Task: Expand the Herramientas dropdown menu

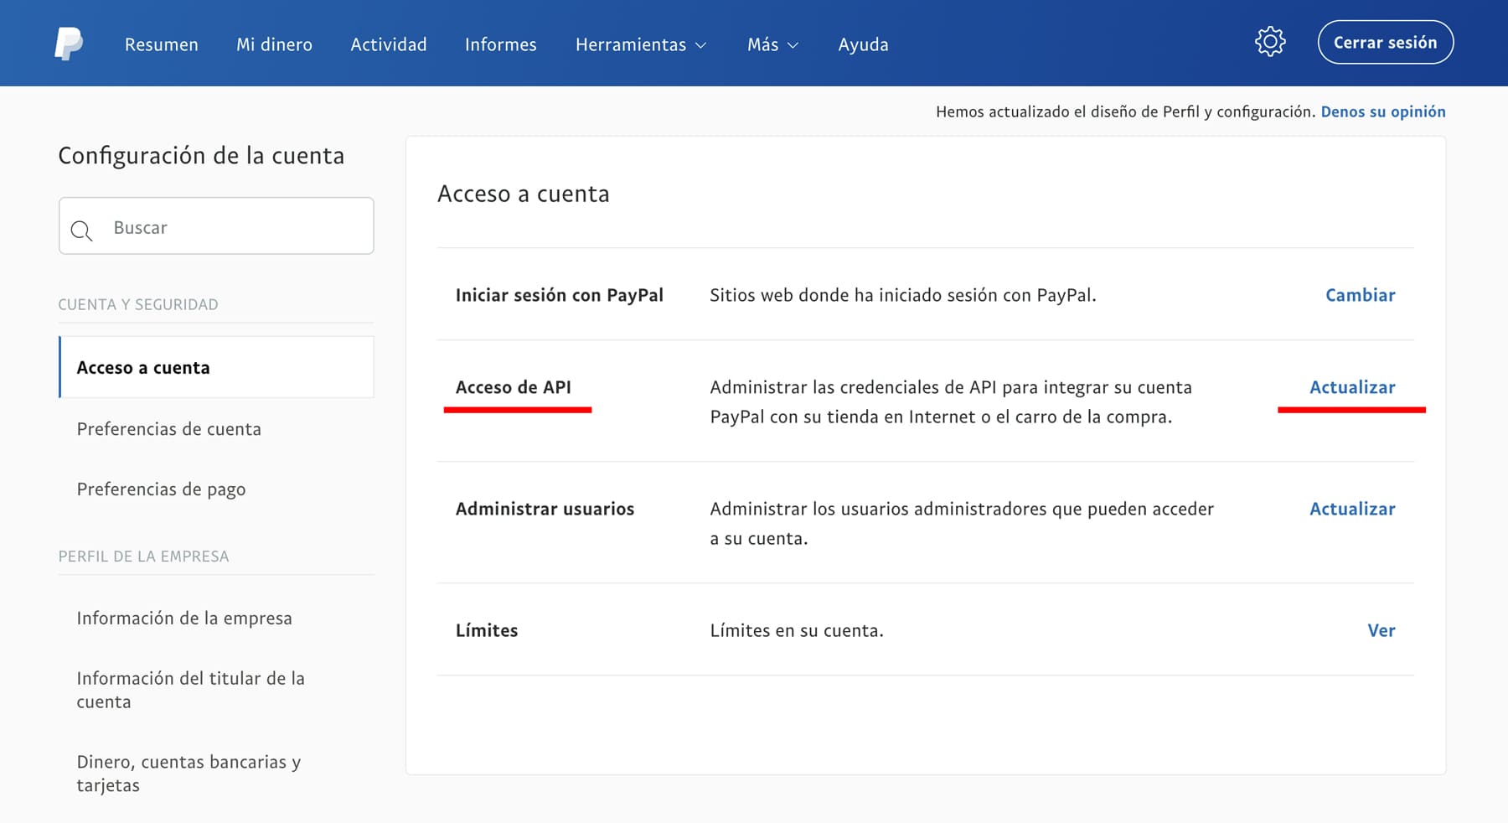Action: click(x=641, y=44)
